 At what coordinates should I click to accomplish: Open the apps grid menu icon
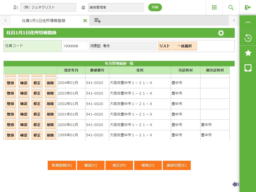click(214, 7)
